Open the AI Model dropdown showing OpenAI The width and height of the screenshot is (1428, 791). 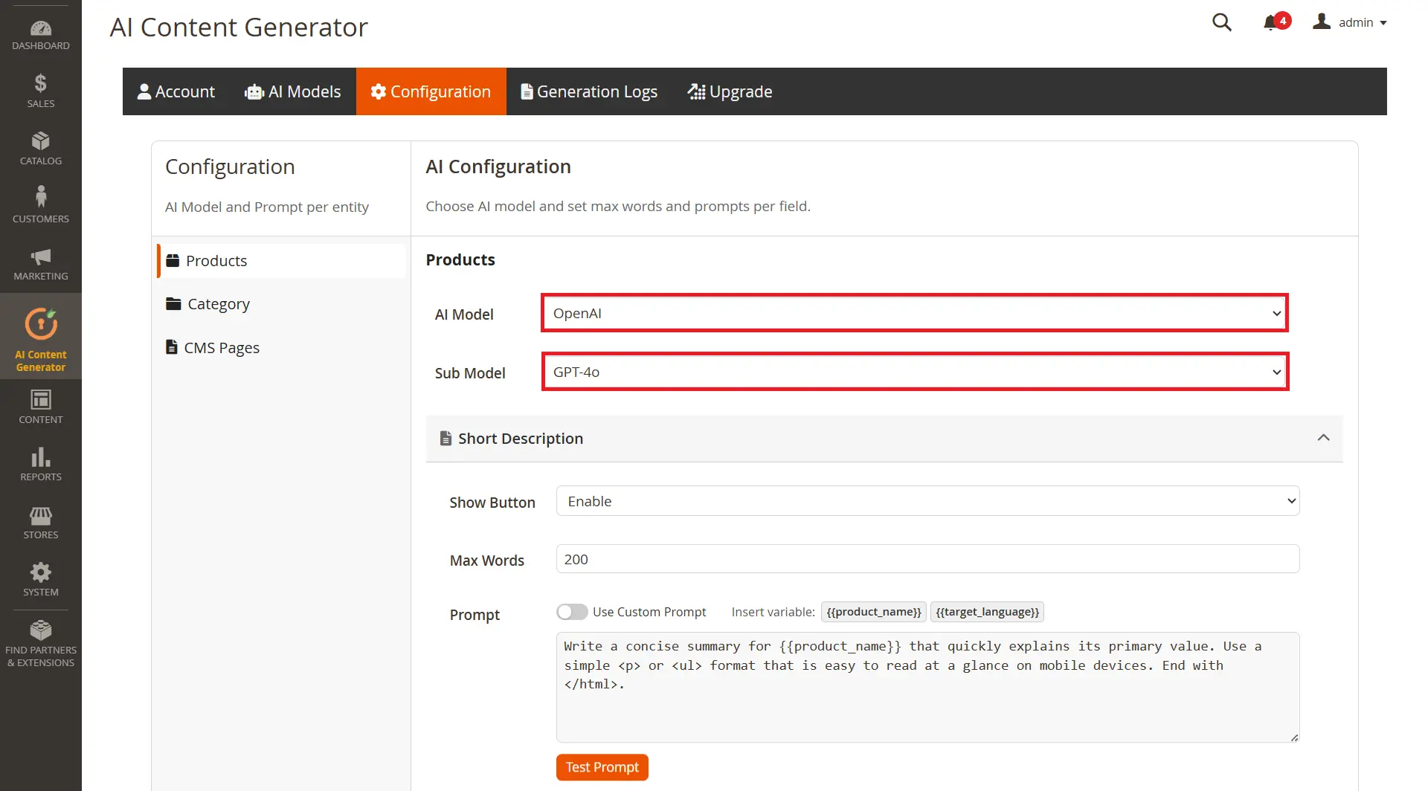click(x=913, y=313)
